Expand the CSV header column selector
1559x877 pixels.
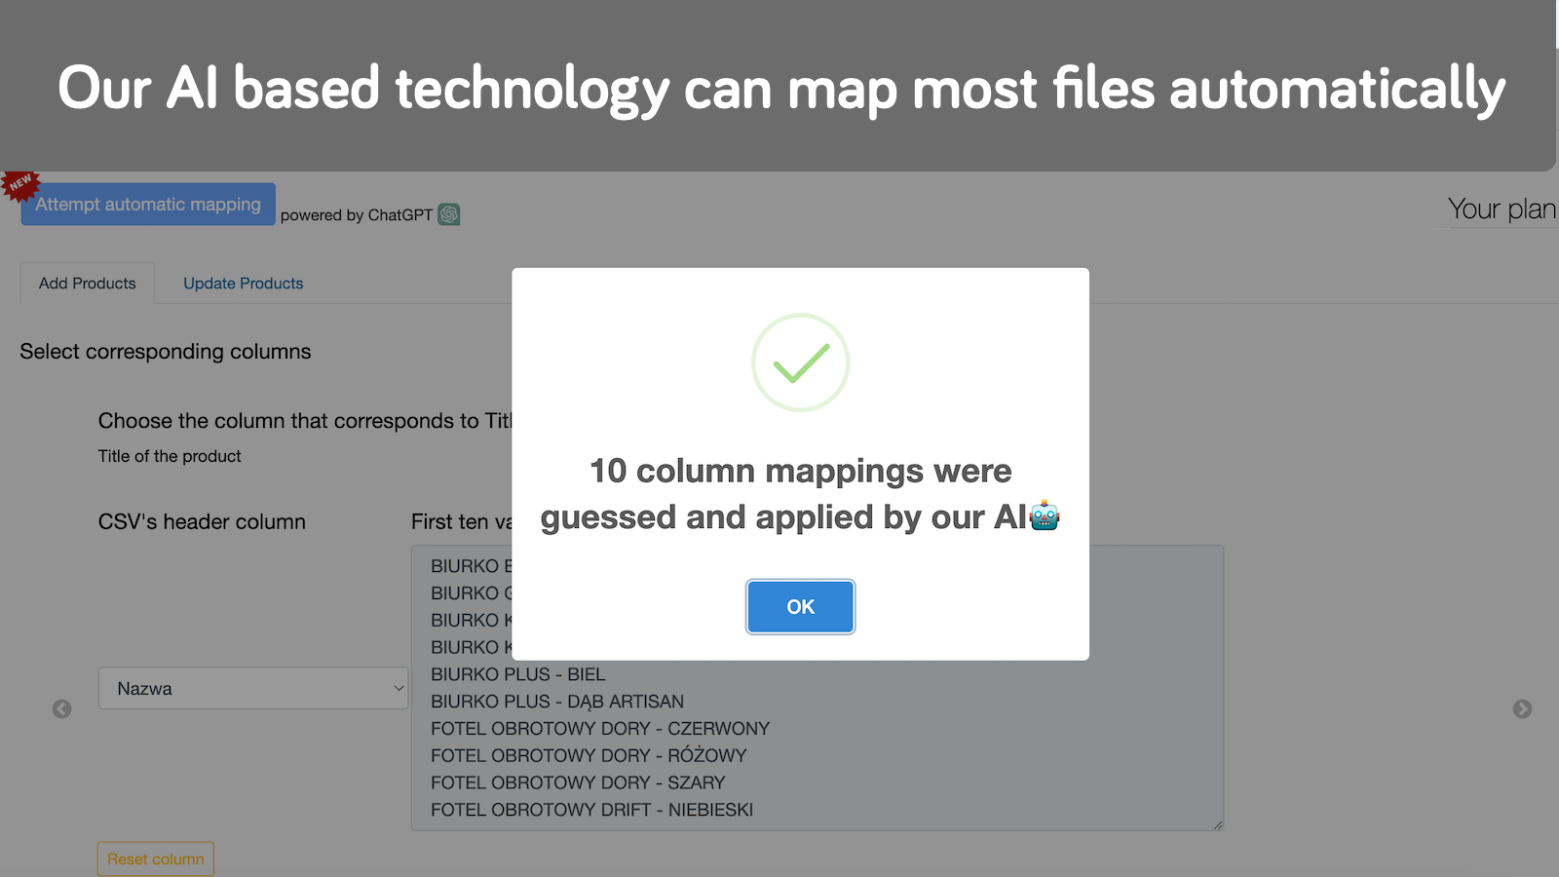pos(252,688)
